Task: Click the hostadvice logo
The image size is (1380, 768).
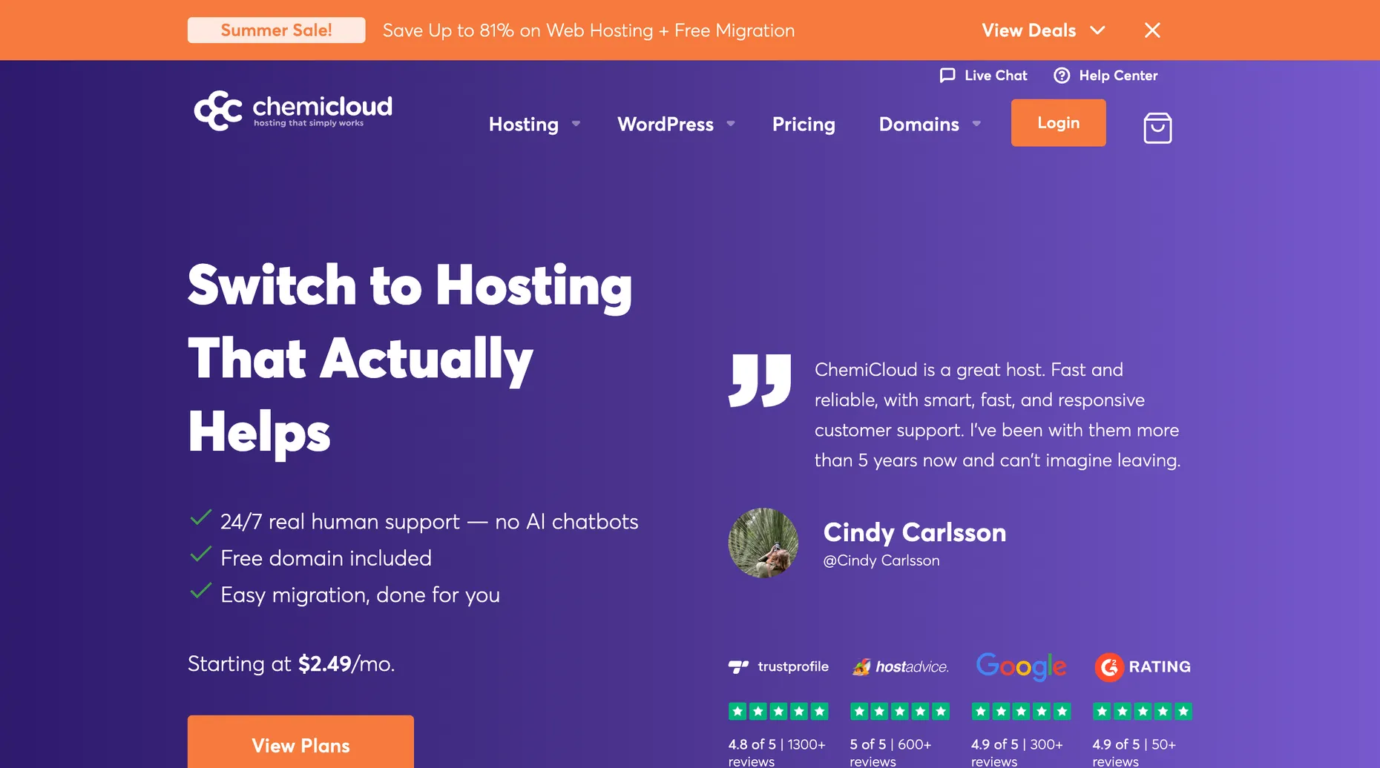Action: click(900, 666)
